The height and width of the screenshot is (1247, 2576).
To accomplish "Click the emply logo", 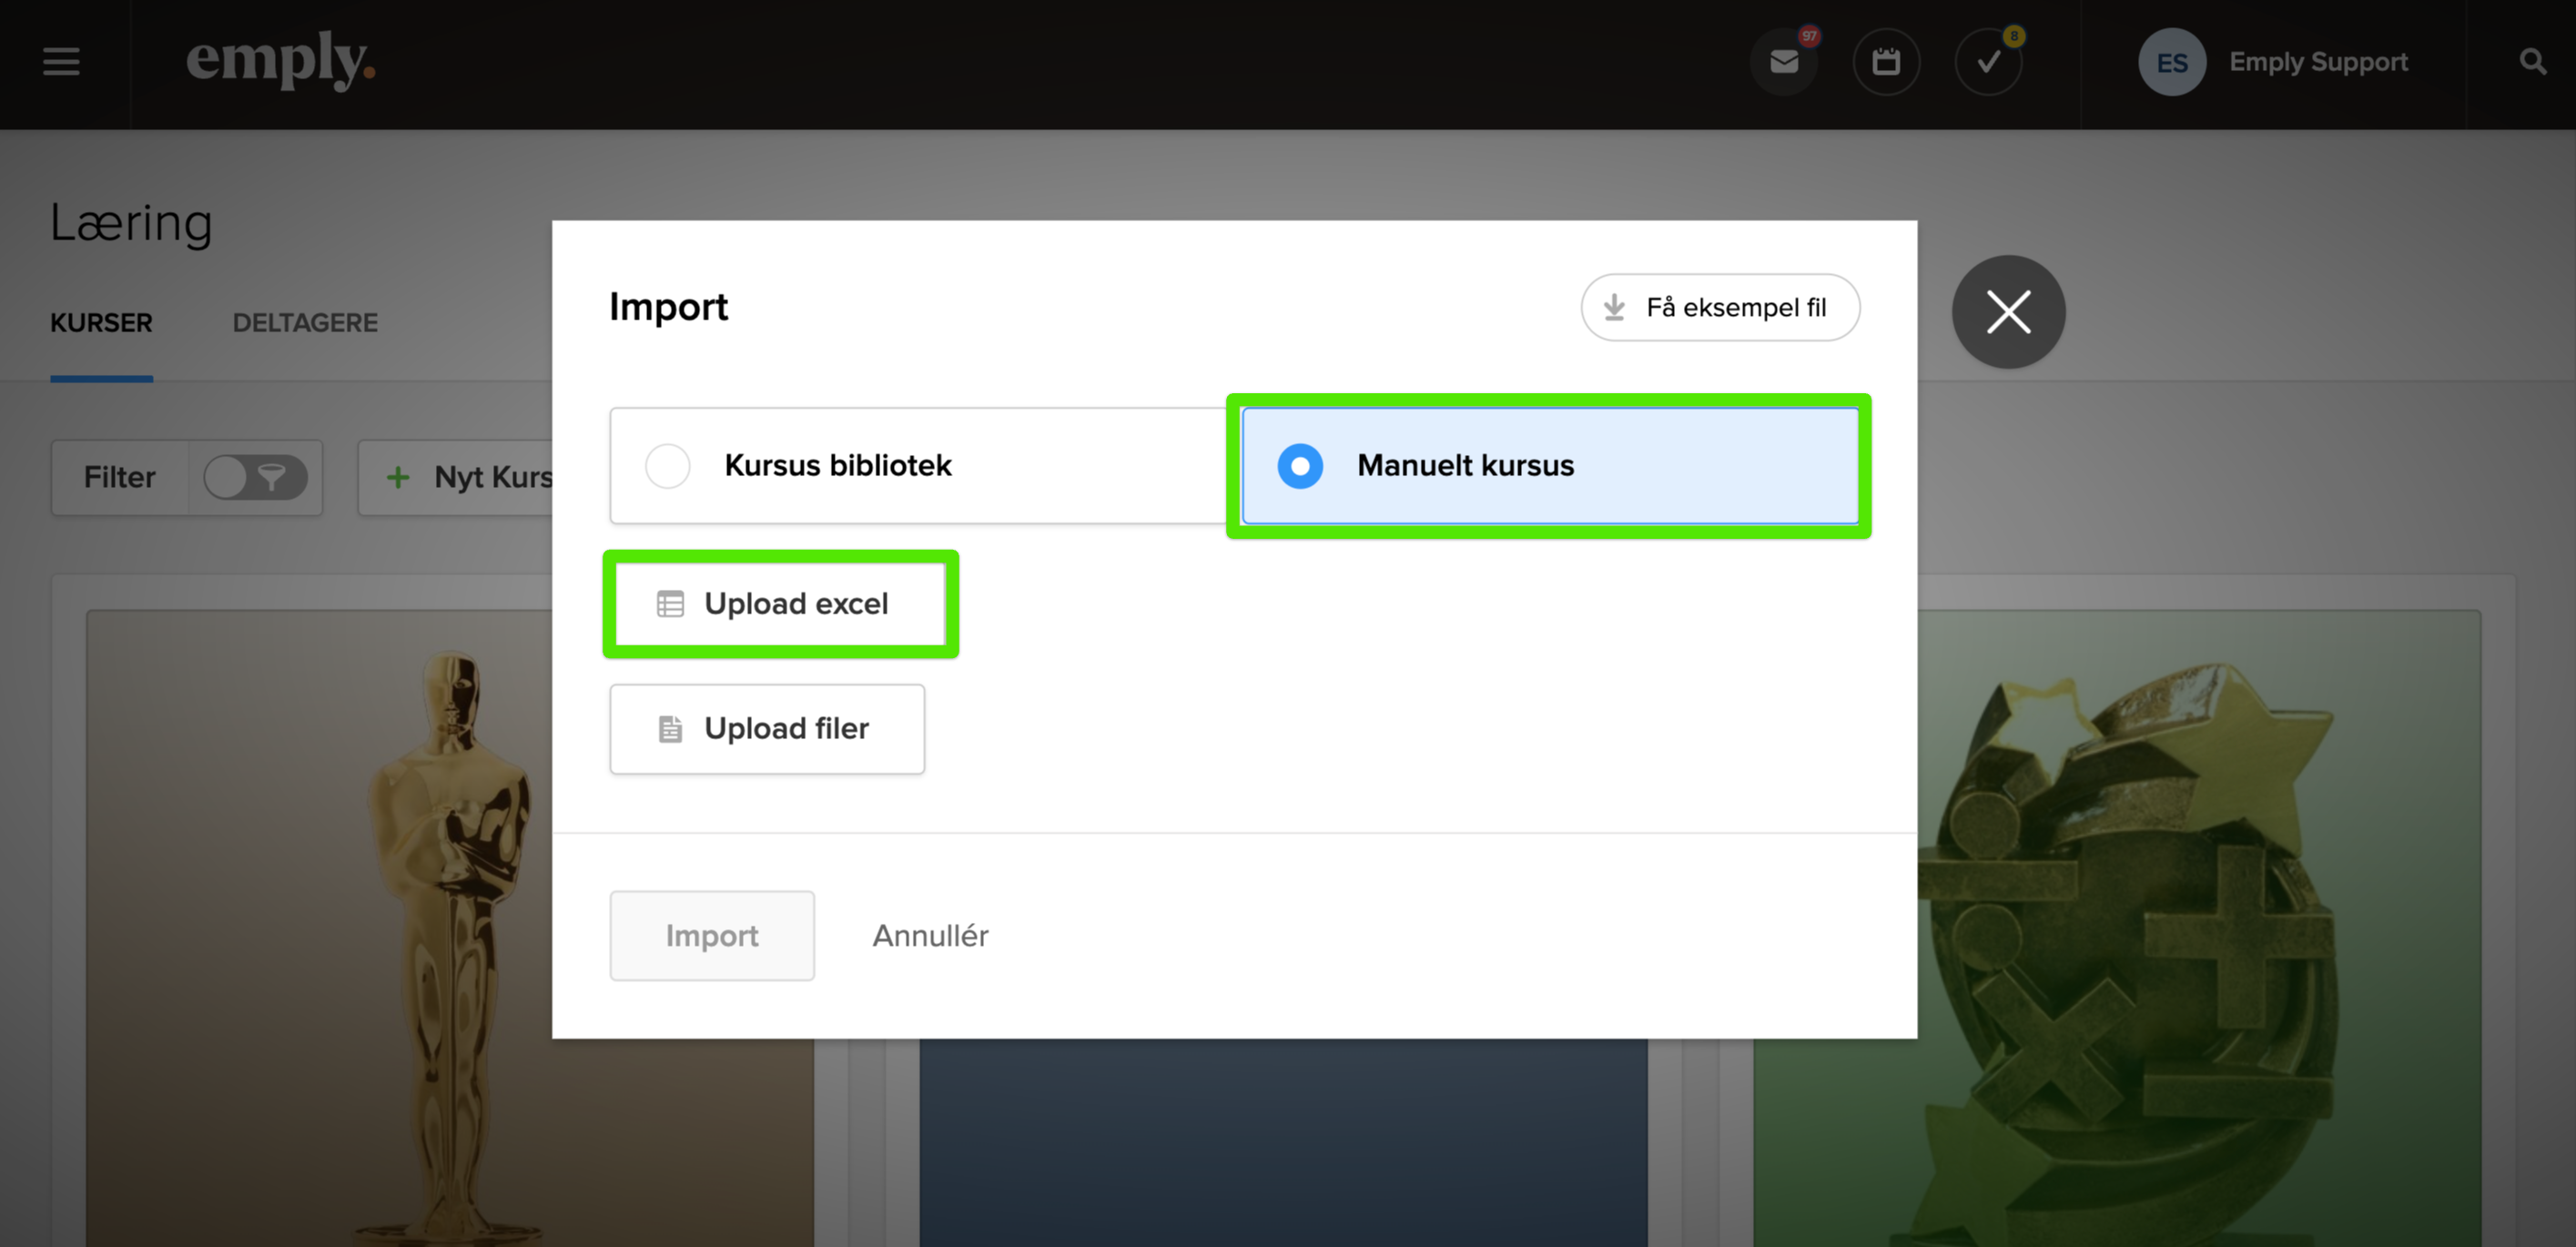I will coord(280,60).
